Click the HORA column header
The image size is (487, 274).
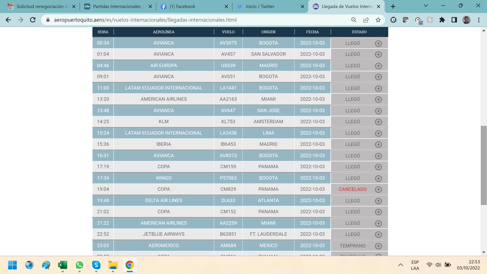click(103, 32)
